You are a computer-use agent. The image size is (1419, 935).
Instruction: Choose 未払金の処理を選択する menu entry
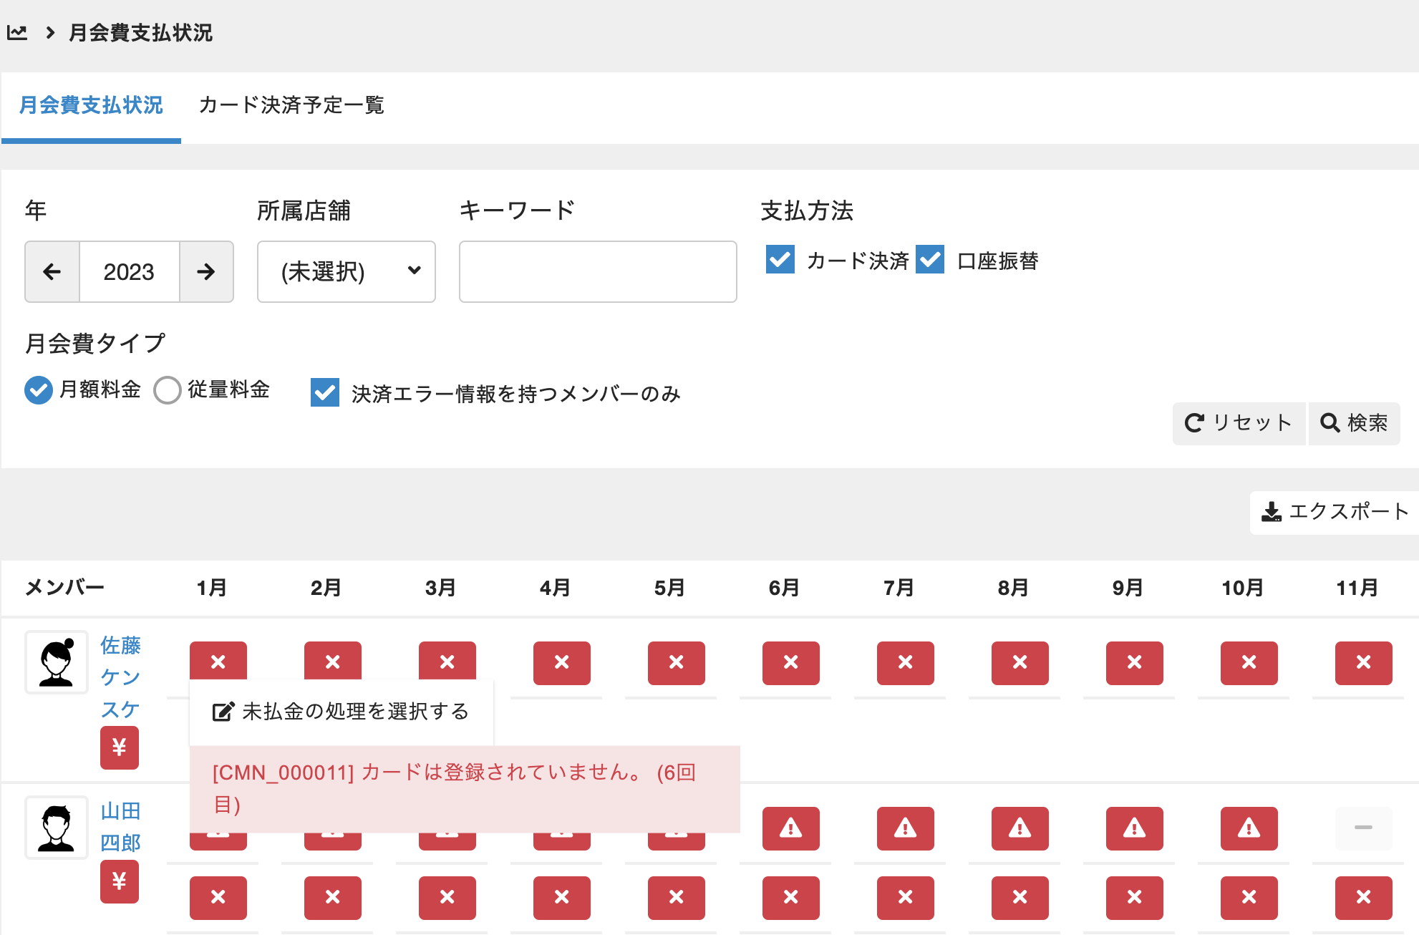tap(342, 712)
